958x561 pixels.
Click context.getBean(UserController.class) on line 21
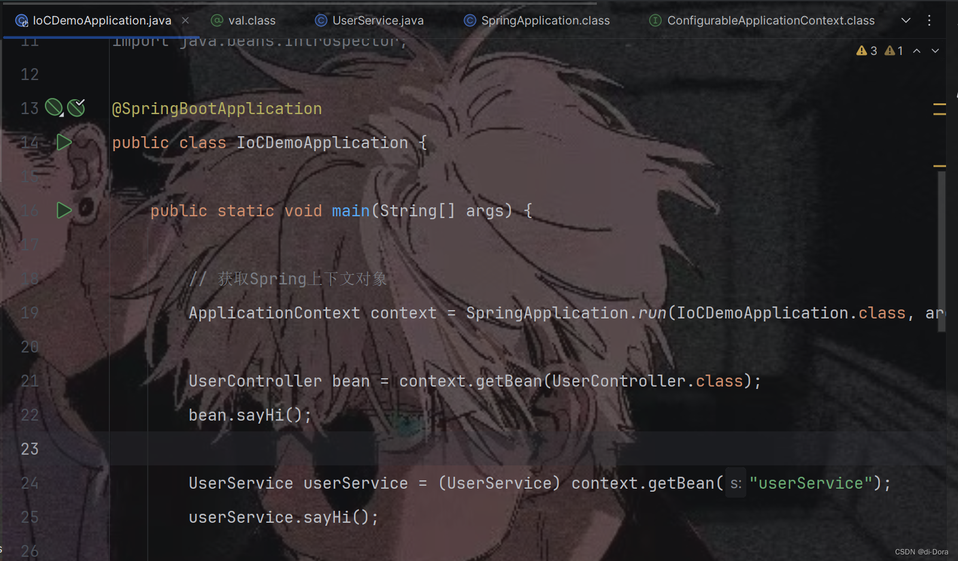click(575, 381)
